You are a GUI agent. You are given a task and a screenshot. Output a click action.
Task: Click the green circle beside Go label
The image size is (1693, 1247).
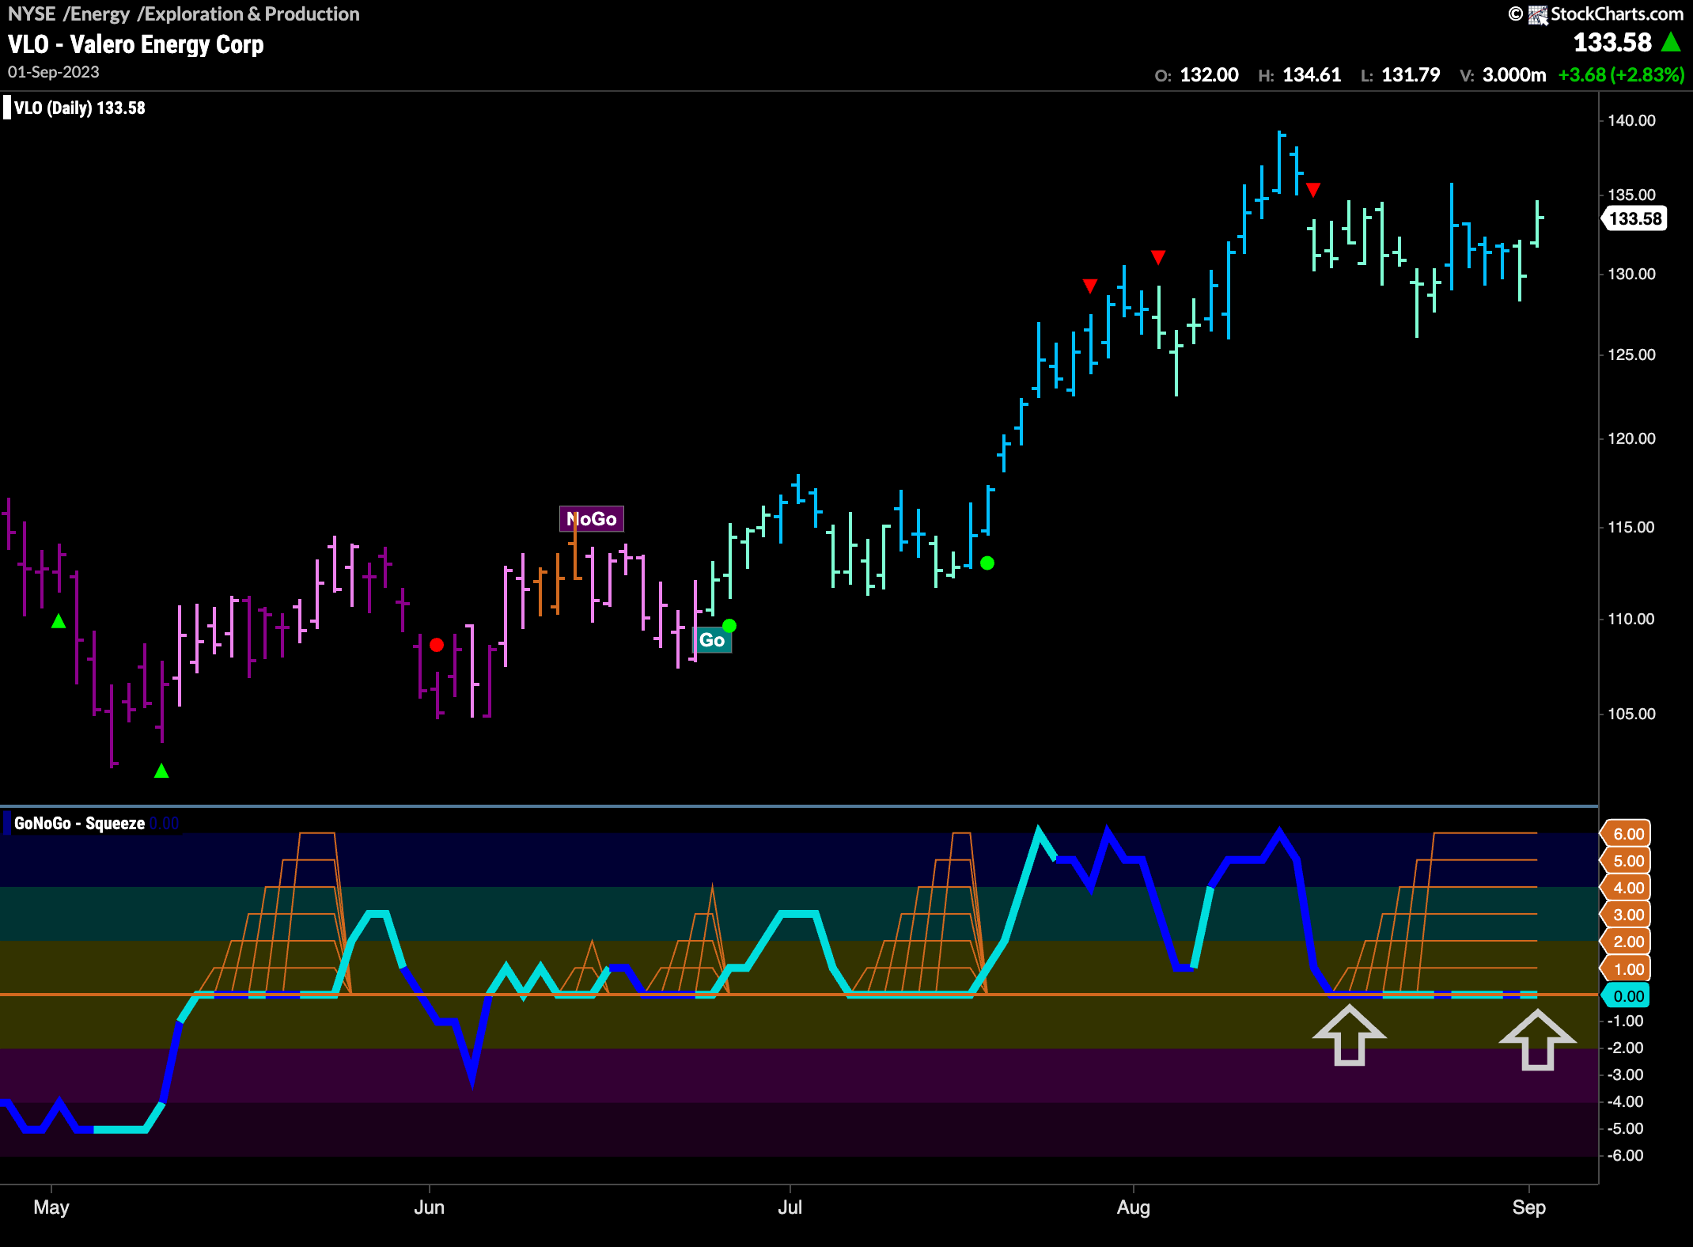coord(729,625)
